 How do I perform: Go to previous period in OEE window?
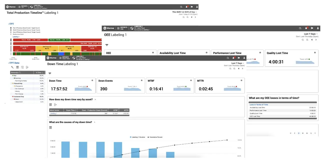(x=312, y=40)
